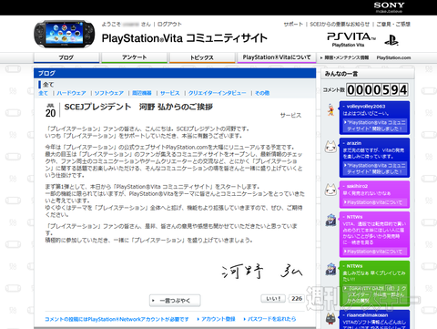Filter blog by ソフトウェア category
The height and width of the screenshot is (329, 437).
[109, 93]
